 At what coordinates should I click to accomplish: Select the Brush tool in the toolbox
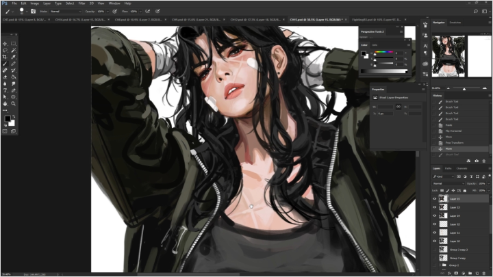[x=5, y=64]
